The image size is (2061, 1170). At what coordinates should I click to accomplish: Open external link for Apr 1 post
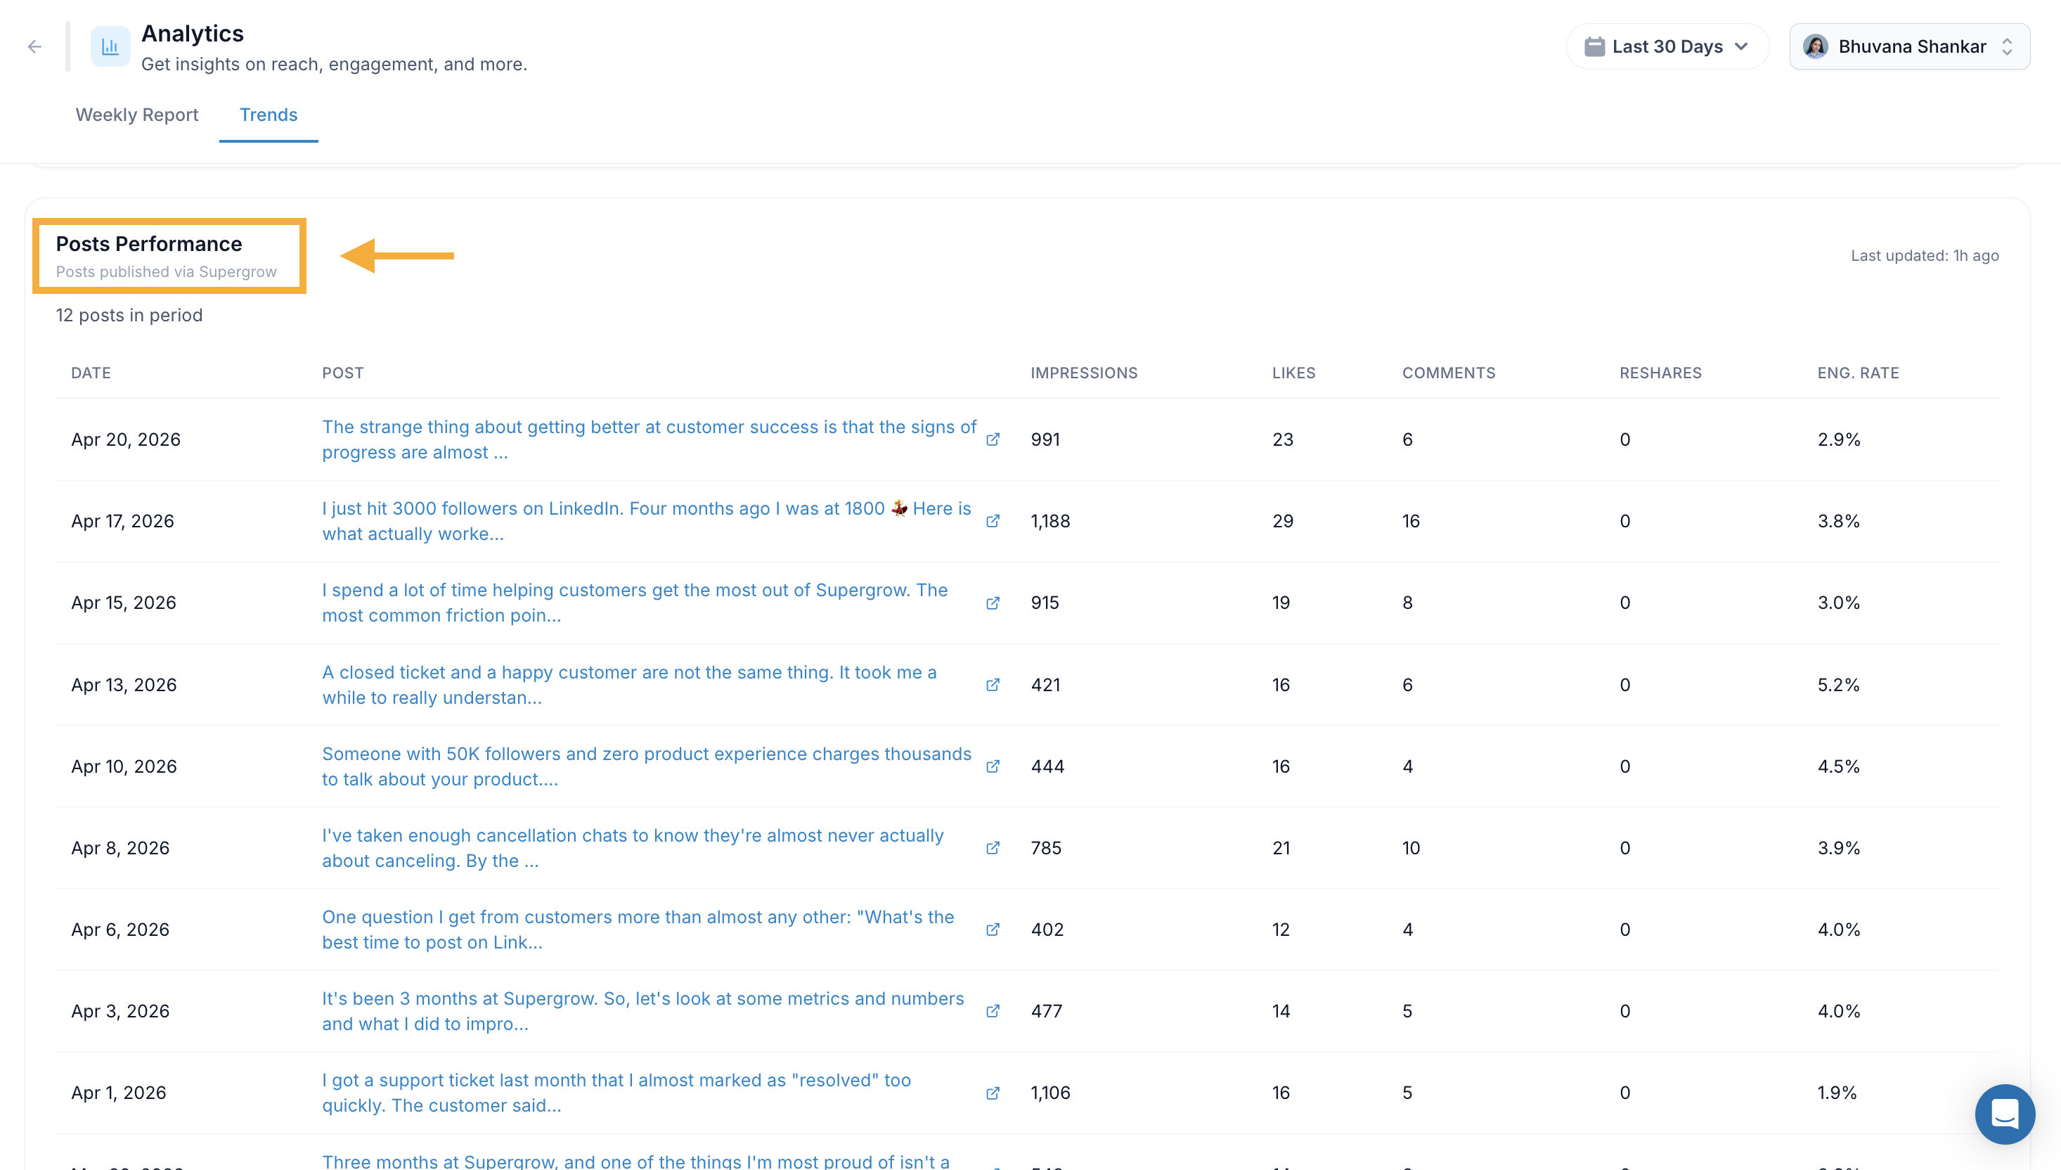click(993, 1093)
